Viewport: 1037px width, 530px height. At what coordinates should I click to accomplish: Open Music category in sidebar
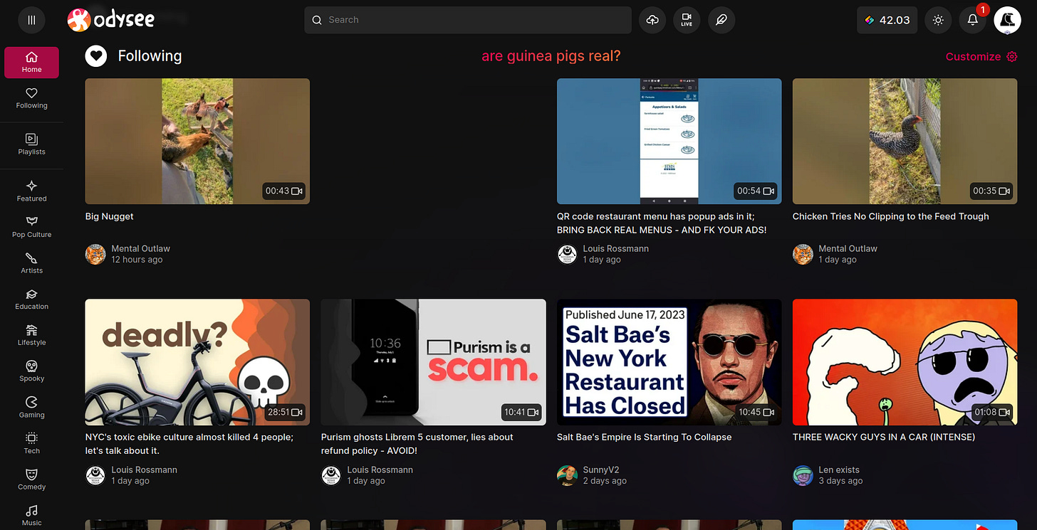coord(31,516)
